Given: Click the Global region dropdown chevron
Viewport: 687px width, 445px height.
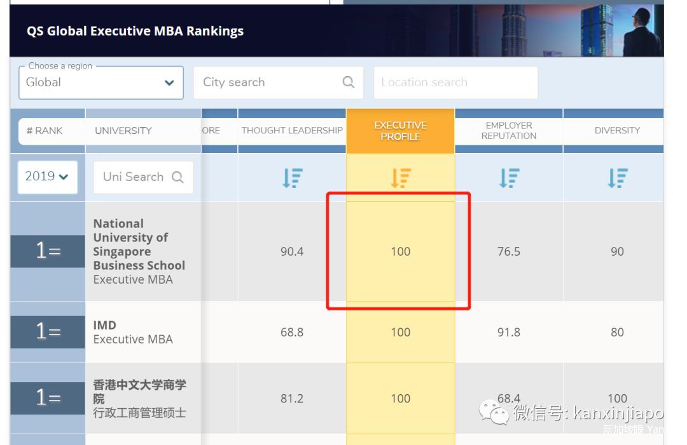Looking at the screenshot, I should 169,83.
